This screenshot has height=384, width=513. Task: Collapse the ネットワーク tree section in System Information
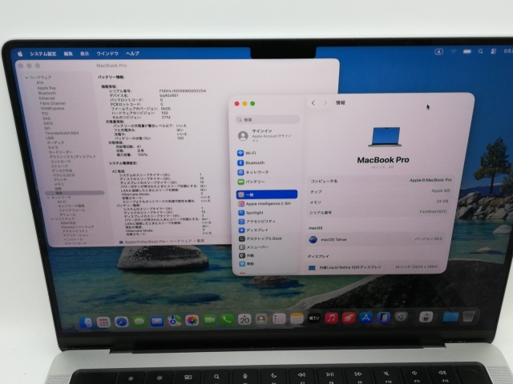point(48,198)
